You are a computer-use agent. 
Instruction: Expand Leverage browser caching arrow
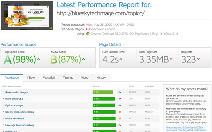point(3,125)
